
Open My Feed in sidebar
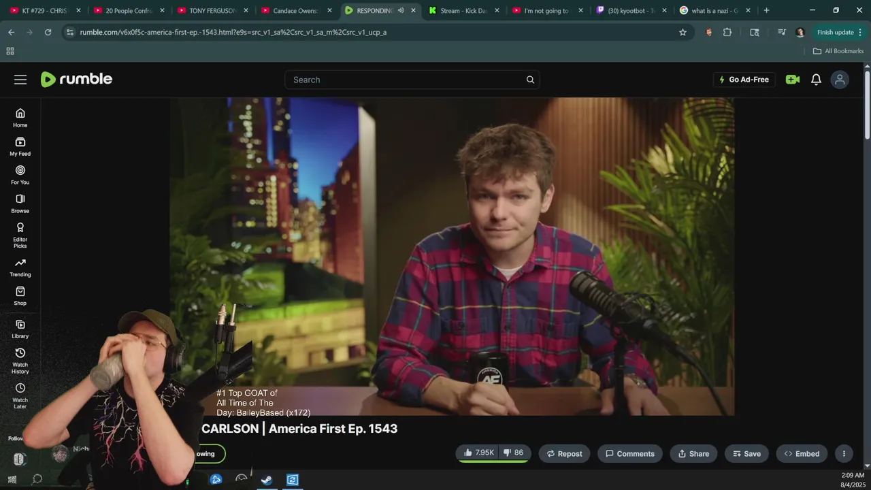click(x=20, y=146)
